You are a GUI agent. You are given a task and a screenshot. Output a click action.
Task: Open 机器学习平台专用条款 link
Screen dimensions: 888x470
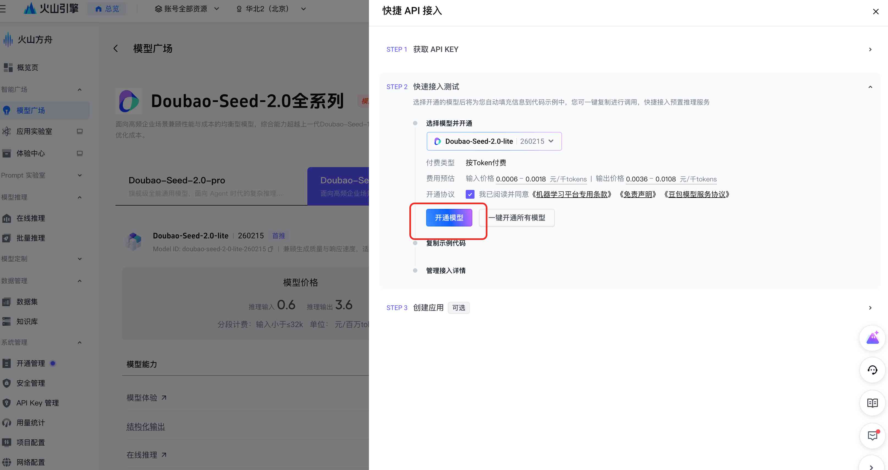coord(572,194)
